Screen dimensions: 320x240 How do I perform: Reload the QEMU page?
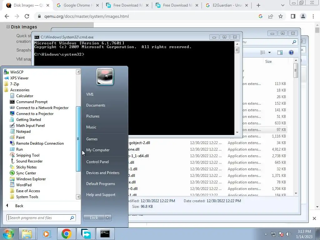coord(27,16)
